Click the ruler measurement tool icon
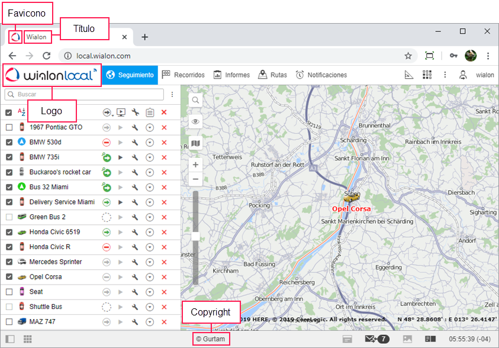This screenshot has height=348, width=499. (x=408, y=75)
